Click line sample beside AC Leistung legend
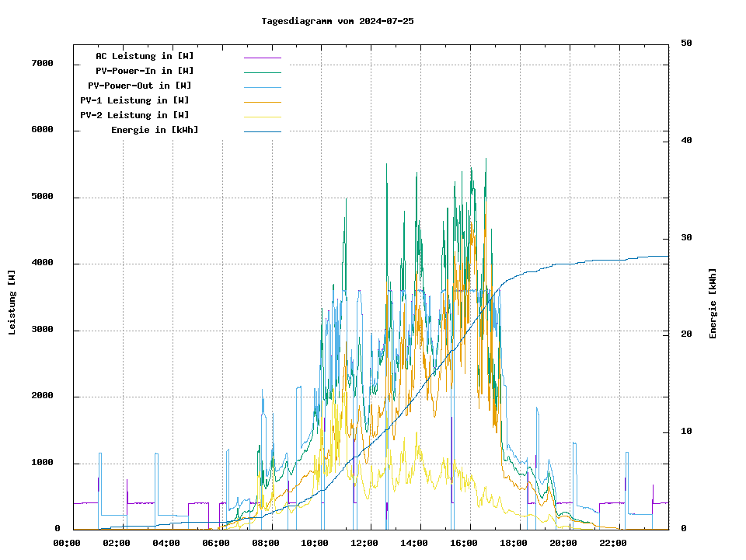The image size is (746, 560). pos(262,58)
